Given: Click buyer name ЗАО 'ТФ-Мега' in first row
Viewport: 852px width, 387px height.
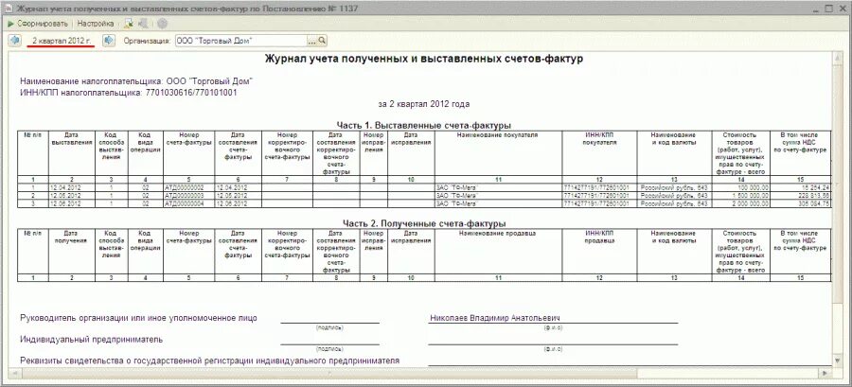Looking at the screenshot, I should 498,187.
